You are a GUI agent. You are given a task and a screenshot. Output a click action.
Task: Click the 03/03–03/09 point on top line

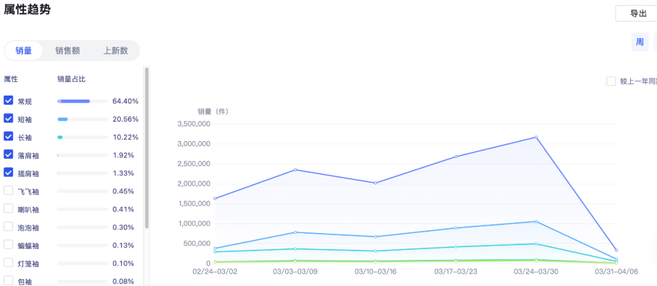point(296,170)
